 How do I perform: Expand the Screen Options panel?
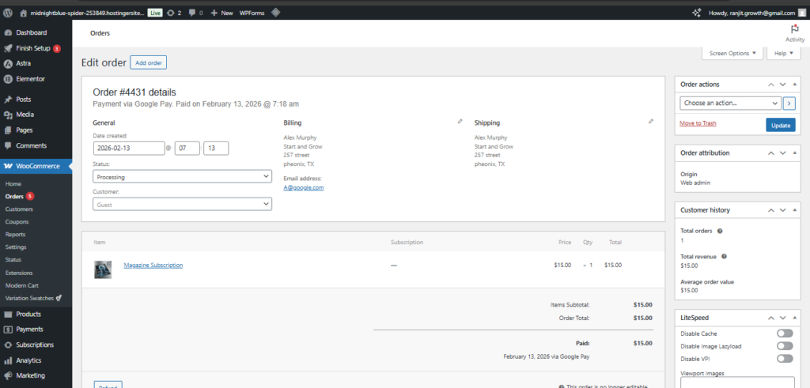(x=732, y=54)
